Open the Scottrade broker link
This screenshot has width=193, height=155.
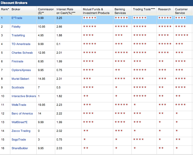coord(18,88)
